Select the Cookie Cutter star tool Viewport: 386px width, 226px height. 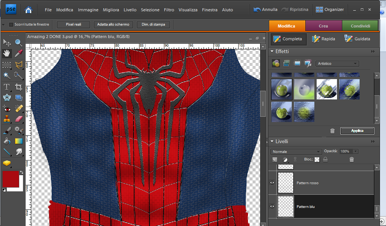pos(7,98)
